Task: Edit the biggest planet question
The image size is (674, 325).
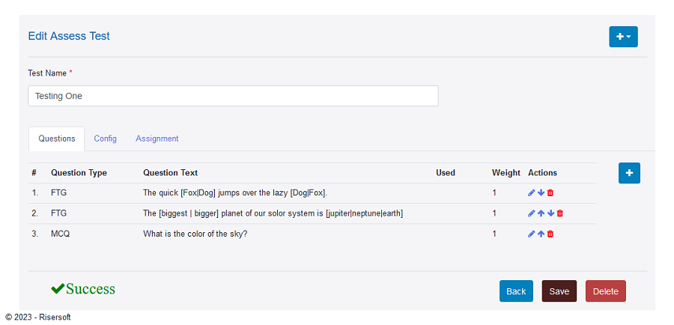Action: [531, 213]
